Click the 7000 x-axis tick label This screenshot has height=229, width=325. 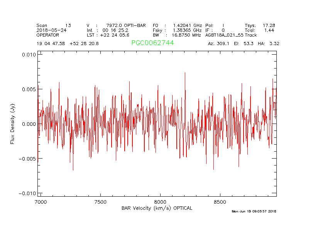tap(41, 202)
